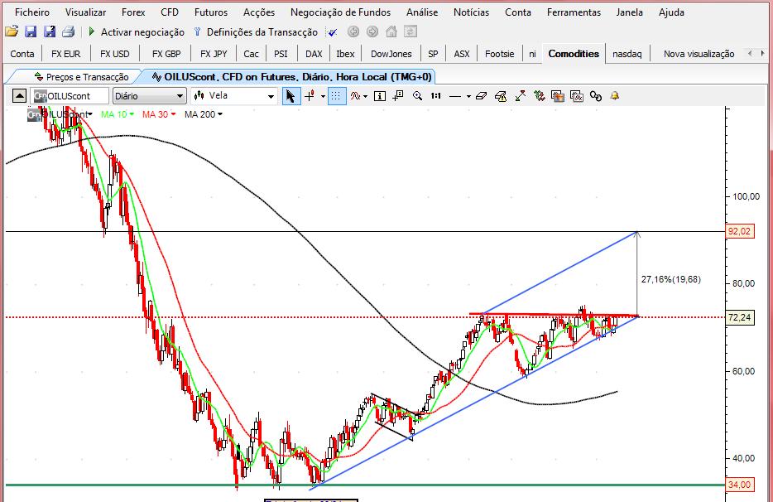Open the Ferramentas menu
This screenshot has width=773, height=502.
(x=574, y=12)
